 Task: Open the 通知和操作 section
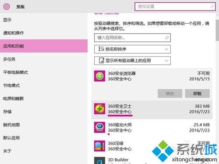44,33
